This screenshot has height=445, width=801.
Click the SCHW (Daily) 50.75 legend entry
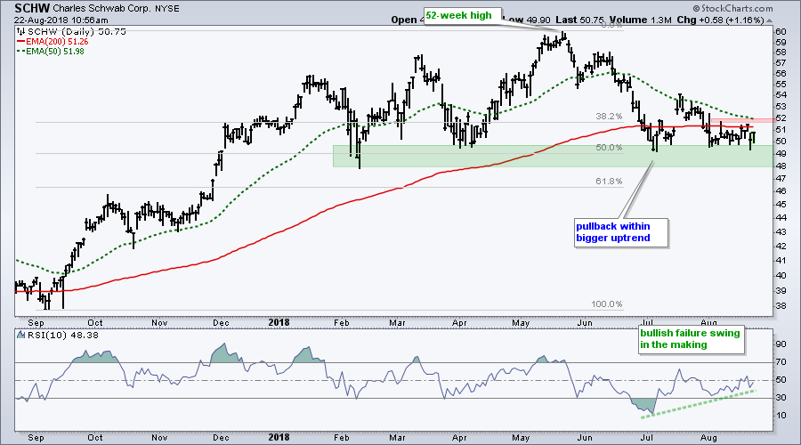point(77,32)
